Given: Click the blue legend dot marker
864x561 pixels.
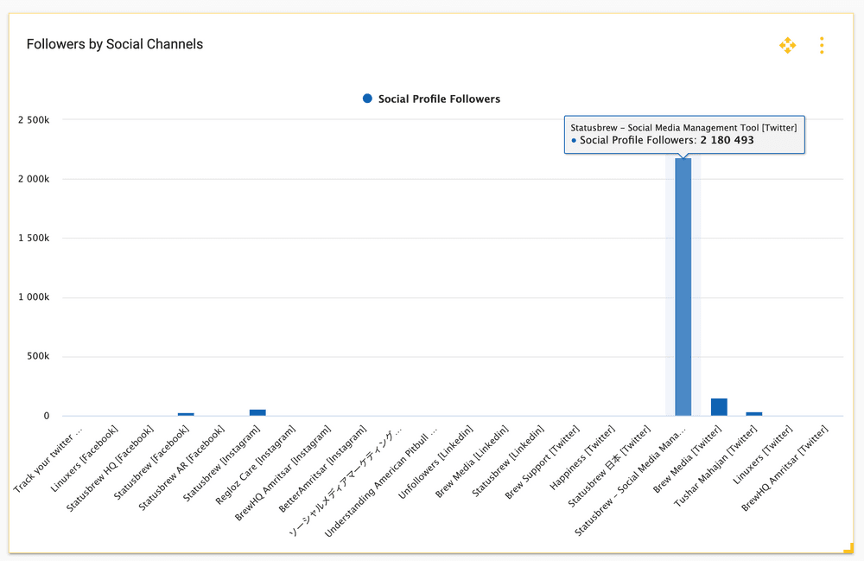Looking at the screenshot, I should [x=368, y=99].
